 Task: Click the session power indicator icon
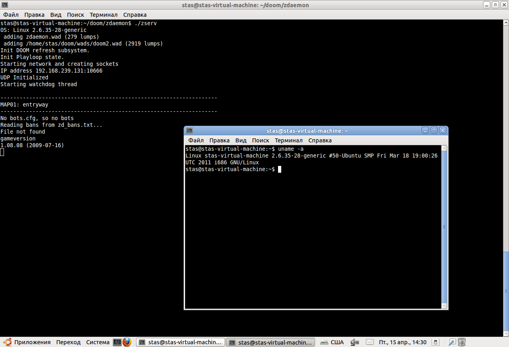coord(436,342)
